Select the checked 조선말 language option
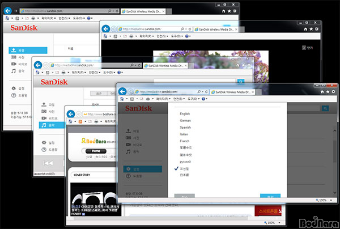 click(x=185, y=168)
